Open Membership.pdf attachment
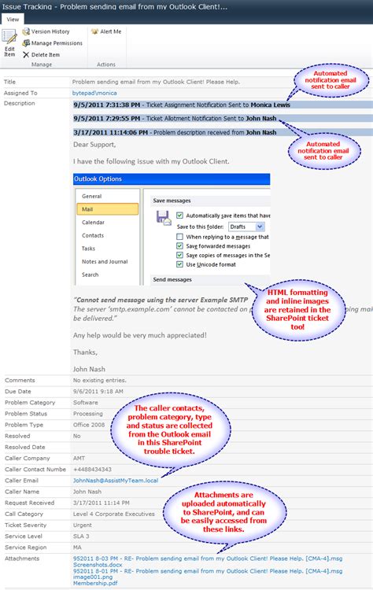373x590 pixels. click(x=95, y=583)
